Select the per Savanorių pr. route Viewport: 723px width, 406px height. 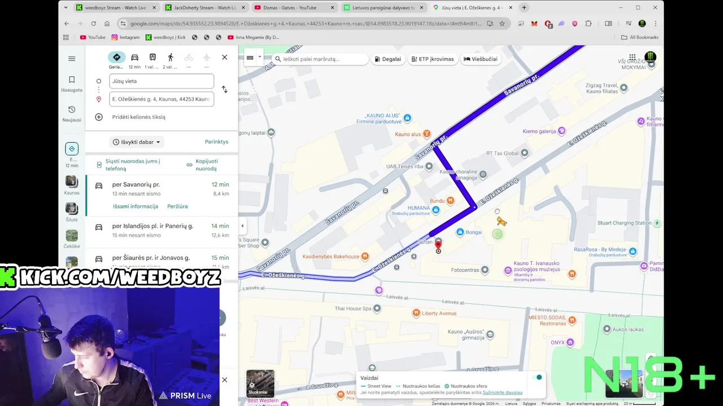click(162, 195)
